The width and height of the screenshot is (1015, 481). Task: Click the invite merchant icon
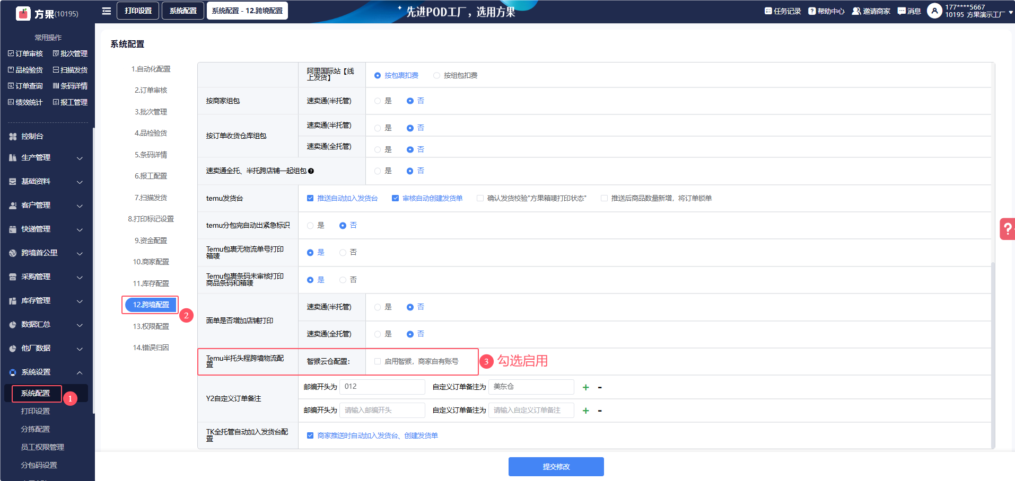point(856,11)
